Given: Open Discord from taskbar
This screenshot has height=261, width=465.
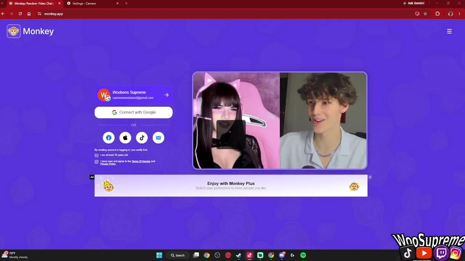Looking at the screenshot, I should click(282, 255).
